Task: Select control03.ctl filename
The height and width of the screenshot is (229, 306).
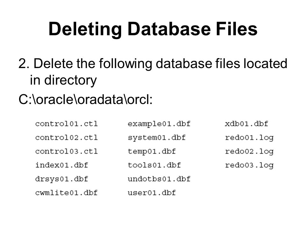Action: [x=66, y=151]
